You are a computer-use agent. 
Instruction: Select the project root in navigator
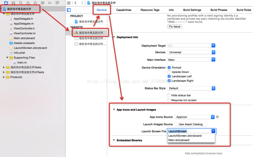19,9
